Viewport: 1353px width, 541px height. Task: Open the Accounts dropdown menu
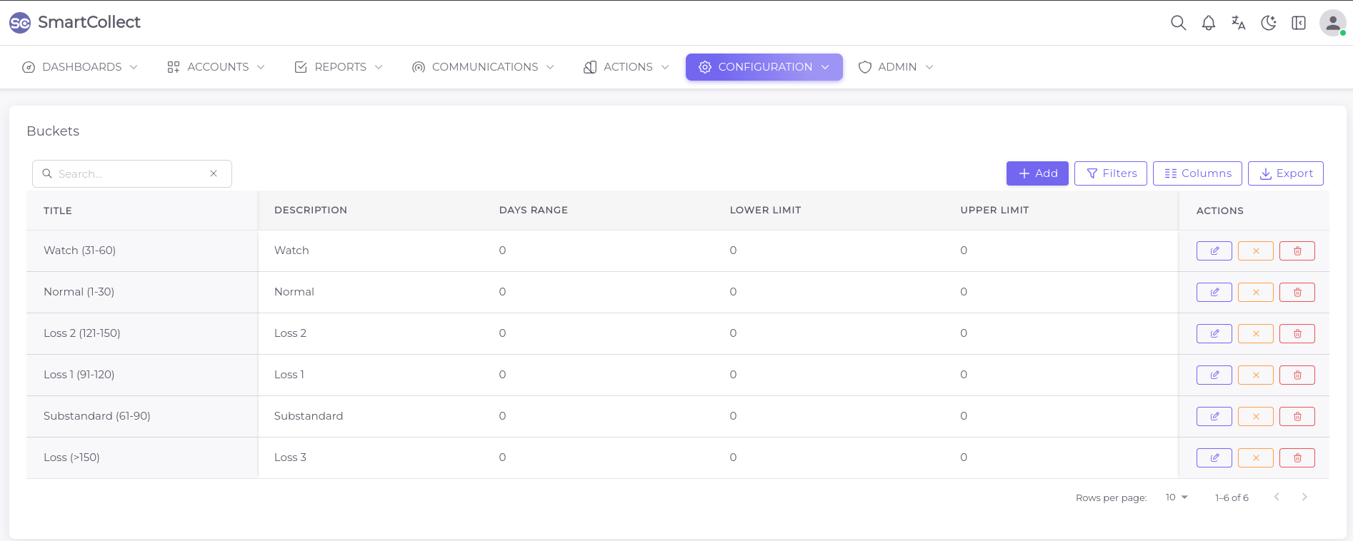point(216,67)
